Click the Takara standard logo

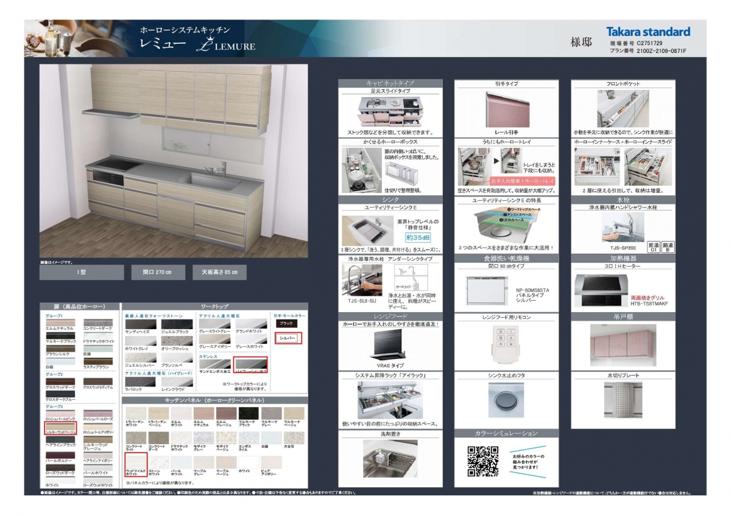pyautogui.click(x=648, y=32)
